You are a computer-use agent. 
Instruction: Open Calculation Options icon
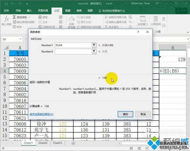click(156, 19)
